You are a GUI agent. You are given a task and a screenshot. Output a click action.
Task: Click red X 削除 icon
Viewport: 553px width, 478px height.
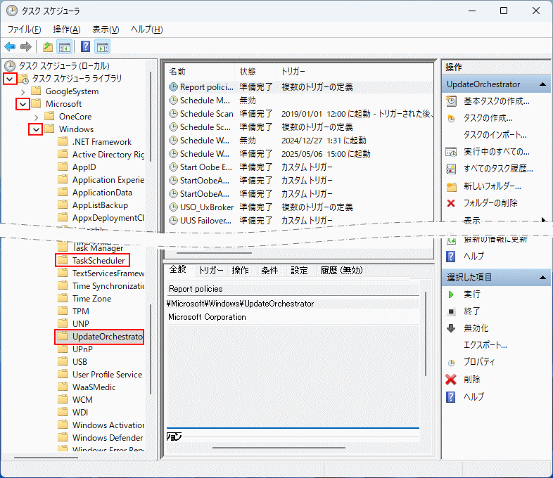pos(451,380)
